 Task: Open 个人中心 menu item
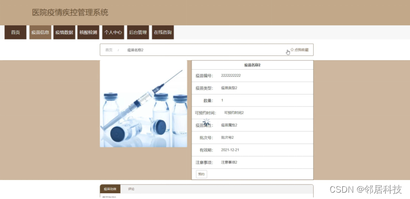[x=113, y=32]
